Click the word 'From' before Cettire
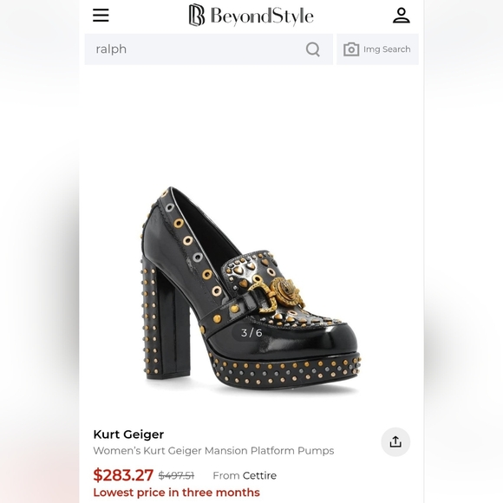The width and height of the screenshot is (503, 503). pos(226,475)
